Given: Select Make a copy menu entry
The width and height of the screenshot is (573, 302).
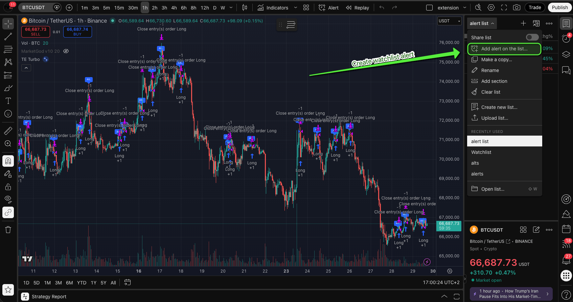Looking at the screenshot, I should pos(504,60).
